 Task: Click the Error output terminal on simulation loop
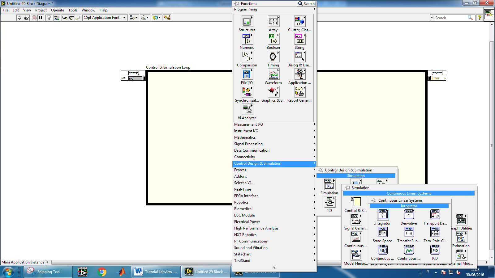(437, 78)
